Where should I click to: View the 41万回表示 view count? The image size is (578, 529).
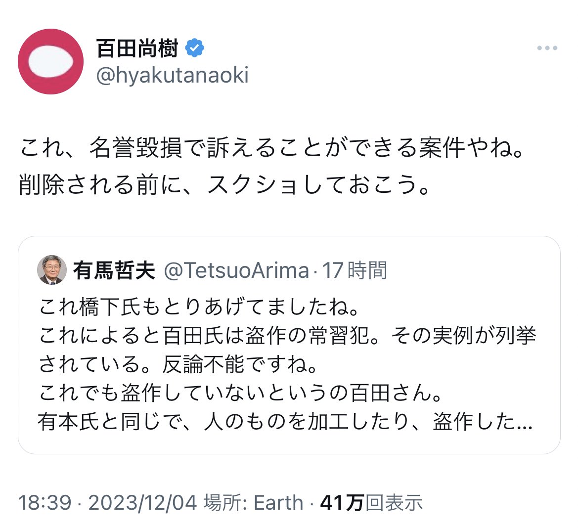[371, 502]
